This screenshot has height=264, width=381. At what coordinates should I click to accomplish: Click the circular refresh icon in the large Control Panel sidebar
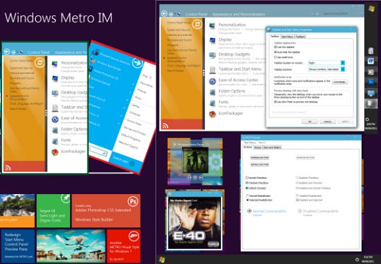pyautogui.click(x=197, y=24)
